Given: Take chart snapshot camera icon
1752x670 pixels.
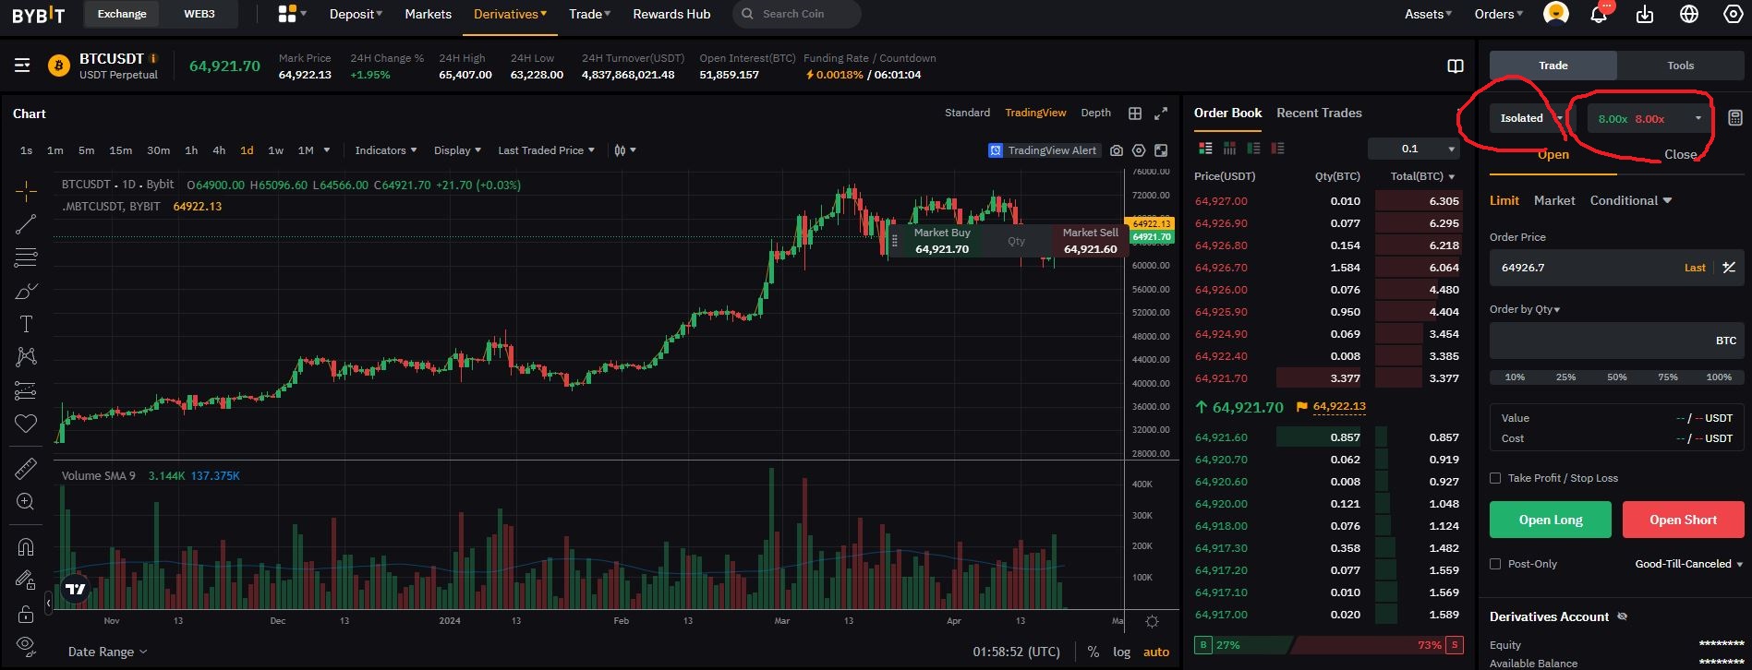Looking at the screenshot, I should tap(1117, 150).
